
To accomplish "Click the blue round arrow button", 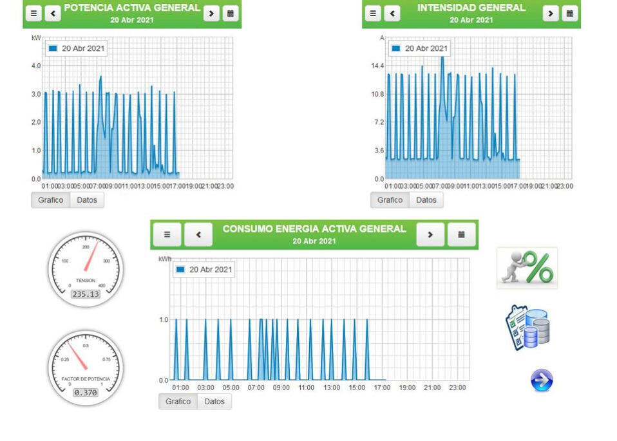I will tap(542, 380).
